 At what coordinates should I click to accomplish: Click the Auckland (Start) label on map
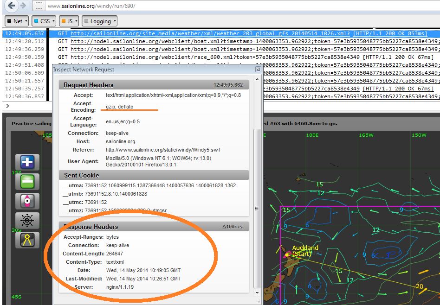[x=305, y=251]
